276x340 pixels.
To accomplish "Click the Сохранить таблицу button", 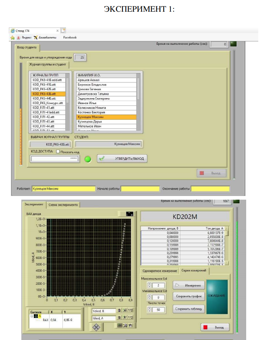I will click(189, 309).
